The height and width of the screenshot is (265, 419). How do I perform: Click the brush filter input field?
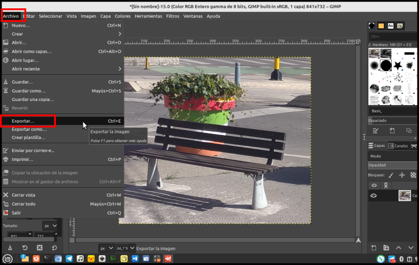pos(393,37)
